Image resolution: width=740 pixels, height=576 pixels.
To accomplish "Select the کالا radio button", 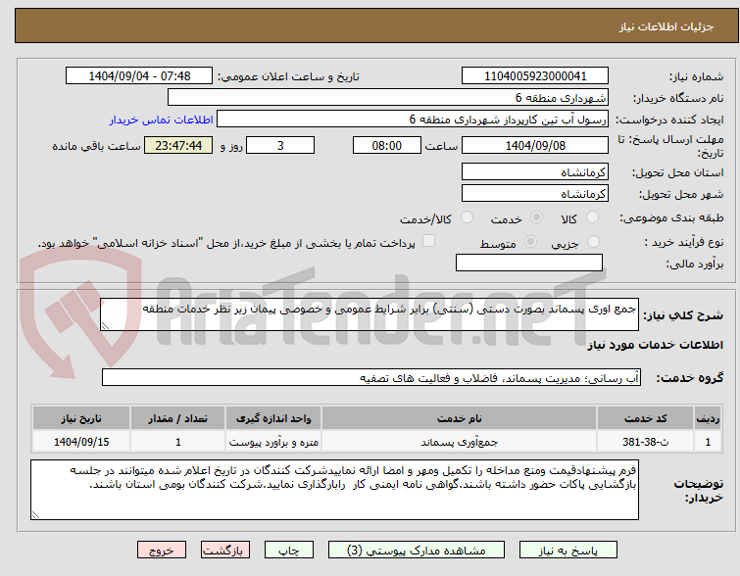I will (x=592, y=217).
